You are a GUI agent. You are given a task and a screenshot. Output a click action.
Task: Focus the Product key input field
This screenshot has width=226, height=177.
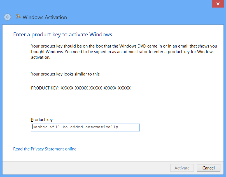tap(85, 128)
